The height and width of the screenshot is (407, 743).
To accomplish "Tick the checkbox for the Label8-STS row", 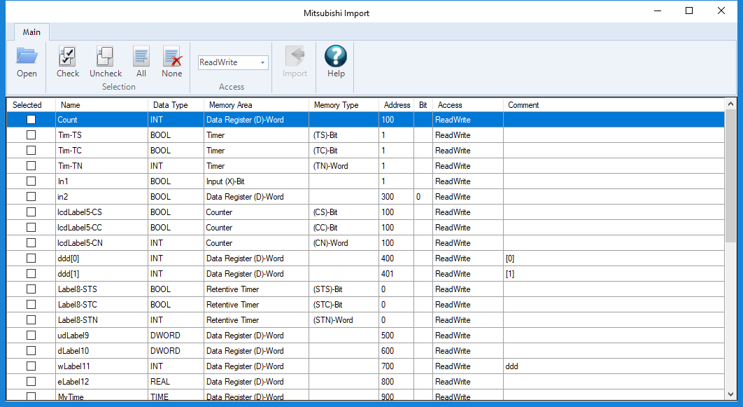I will click(x=31, y=289).
